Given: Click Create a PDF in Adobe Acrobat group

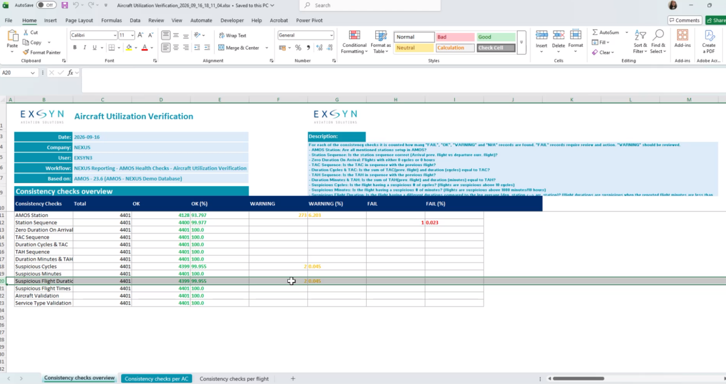Looking at the screenshot, I should coord(709,41).
